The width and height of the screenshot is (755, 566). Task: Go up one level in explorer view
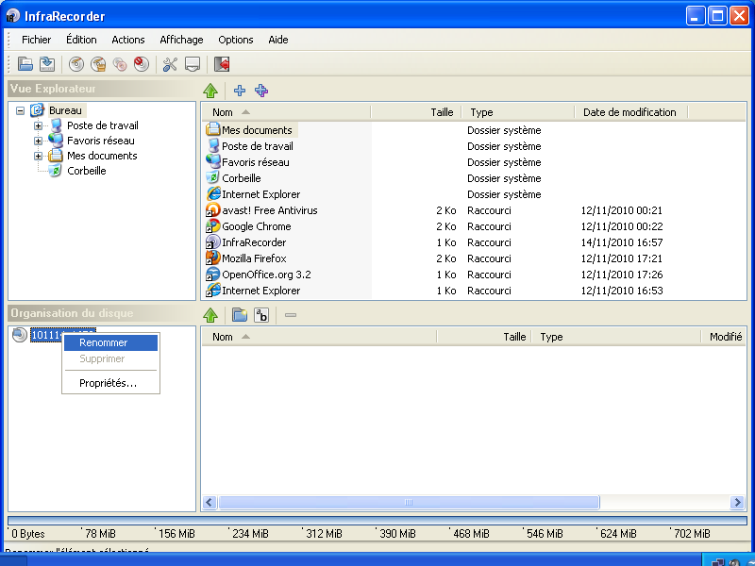click(x=211, y=91)
